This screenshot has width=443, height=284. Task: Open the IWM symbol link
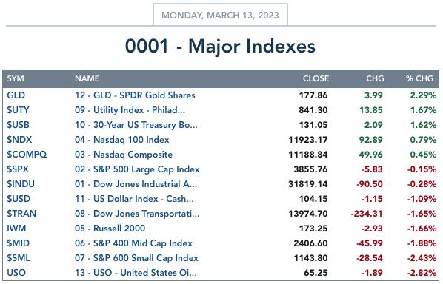(16, 229)
